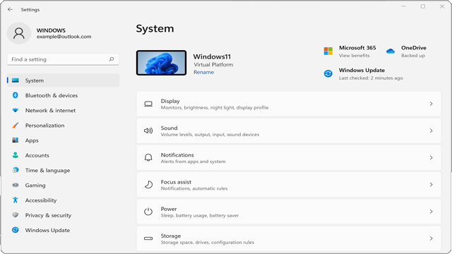Viewport: 452px width, 254px height.
Task: Expand Sound settings chevron
Action: 432,131
